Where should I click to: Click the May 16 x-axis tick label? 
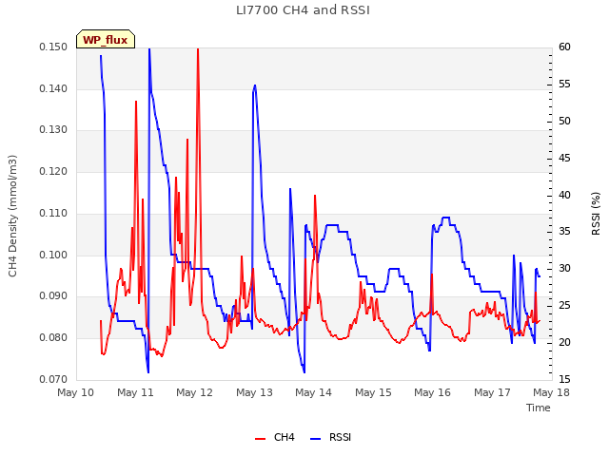[432, 392]
